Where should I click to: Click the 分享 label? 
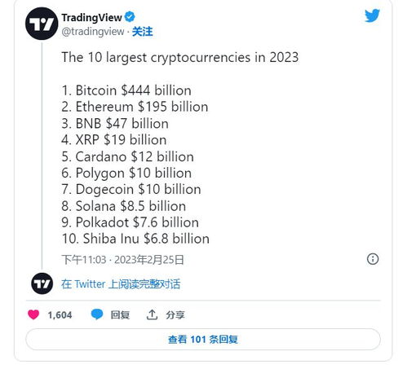pos(175,315)
